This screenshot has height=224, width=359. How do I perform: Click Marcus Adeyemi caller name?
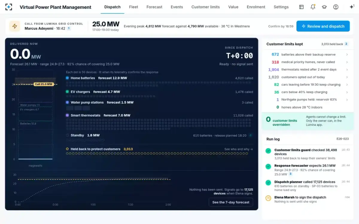[x=39, y=28]
